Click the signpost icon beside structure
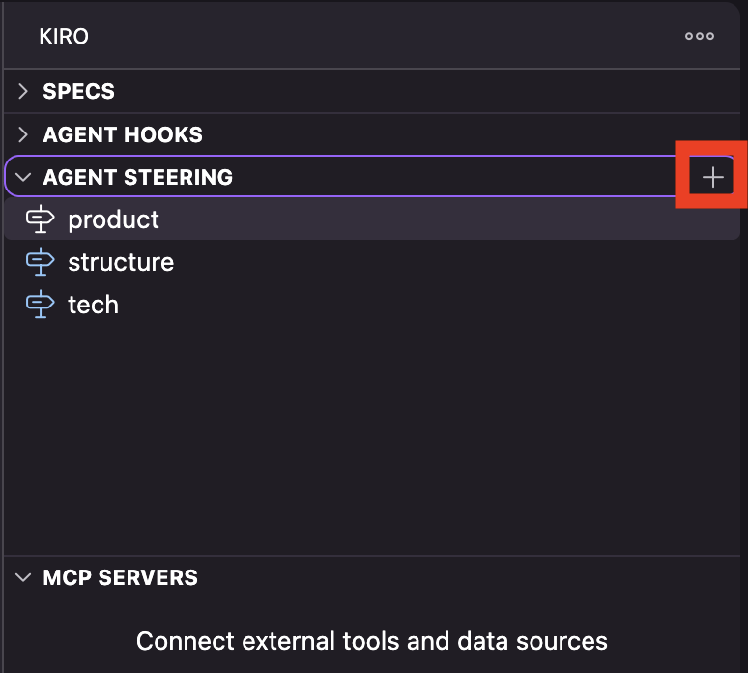This screenshot has height=673, width=748. point(40,262)
